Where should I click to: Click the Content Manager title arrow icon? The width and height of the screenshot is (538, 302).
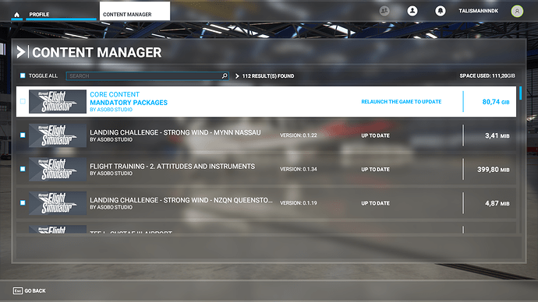(21, 52)
